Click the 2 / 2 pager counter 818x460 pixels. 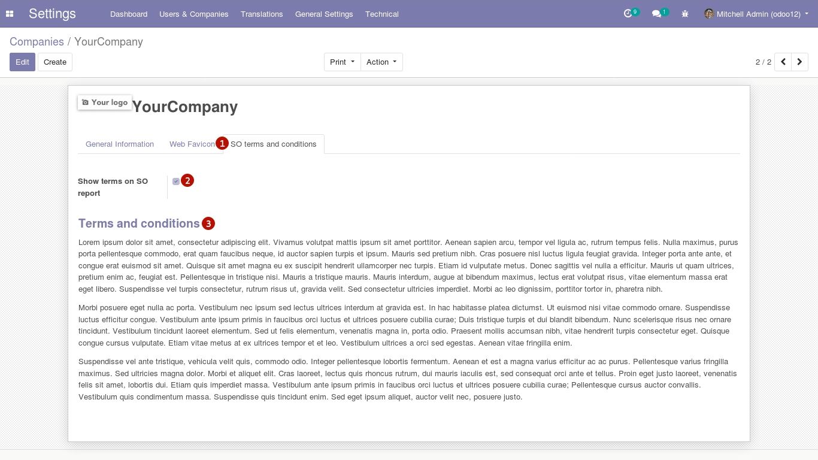click(x=764, y=62)
